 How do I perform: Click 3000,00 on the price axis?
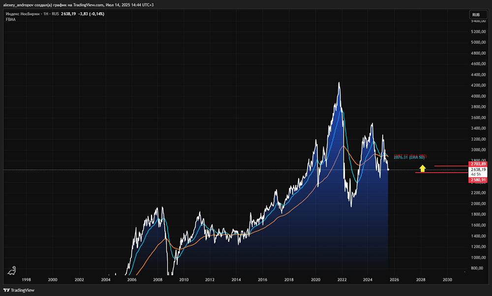(x=478, y=150)
